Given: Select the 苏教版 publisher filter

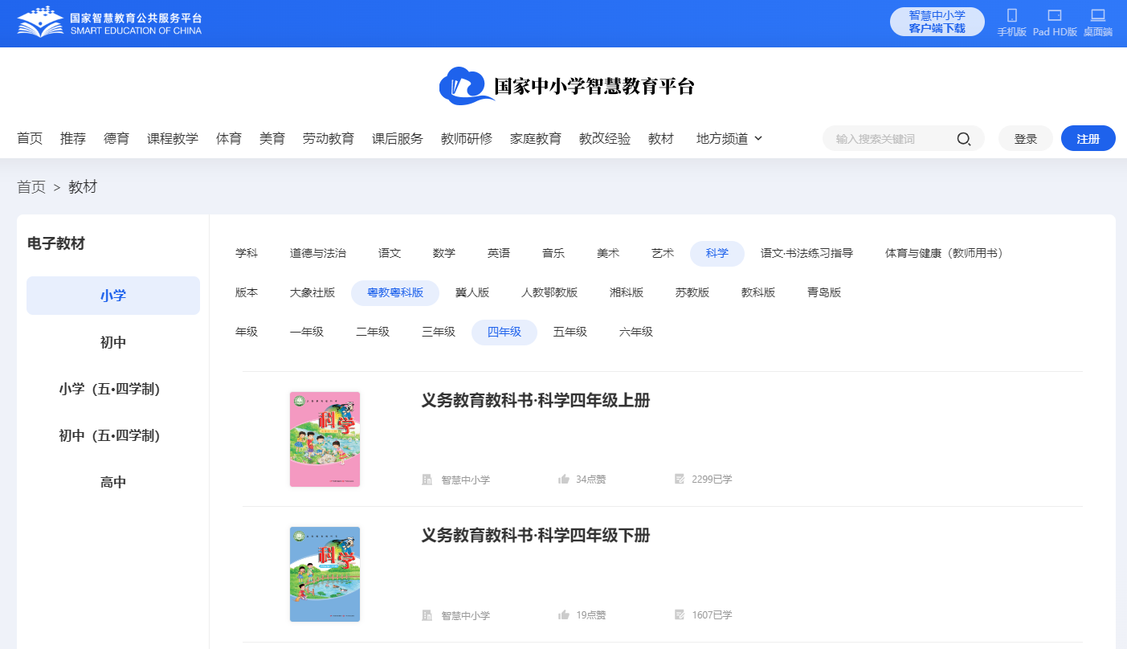Looking at the screenshot, I should [x=692, y=292].
